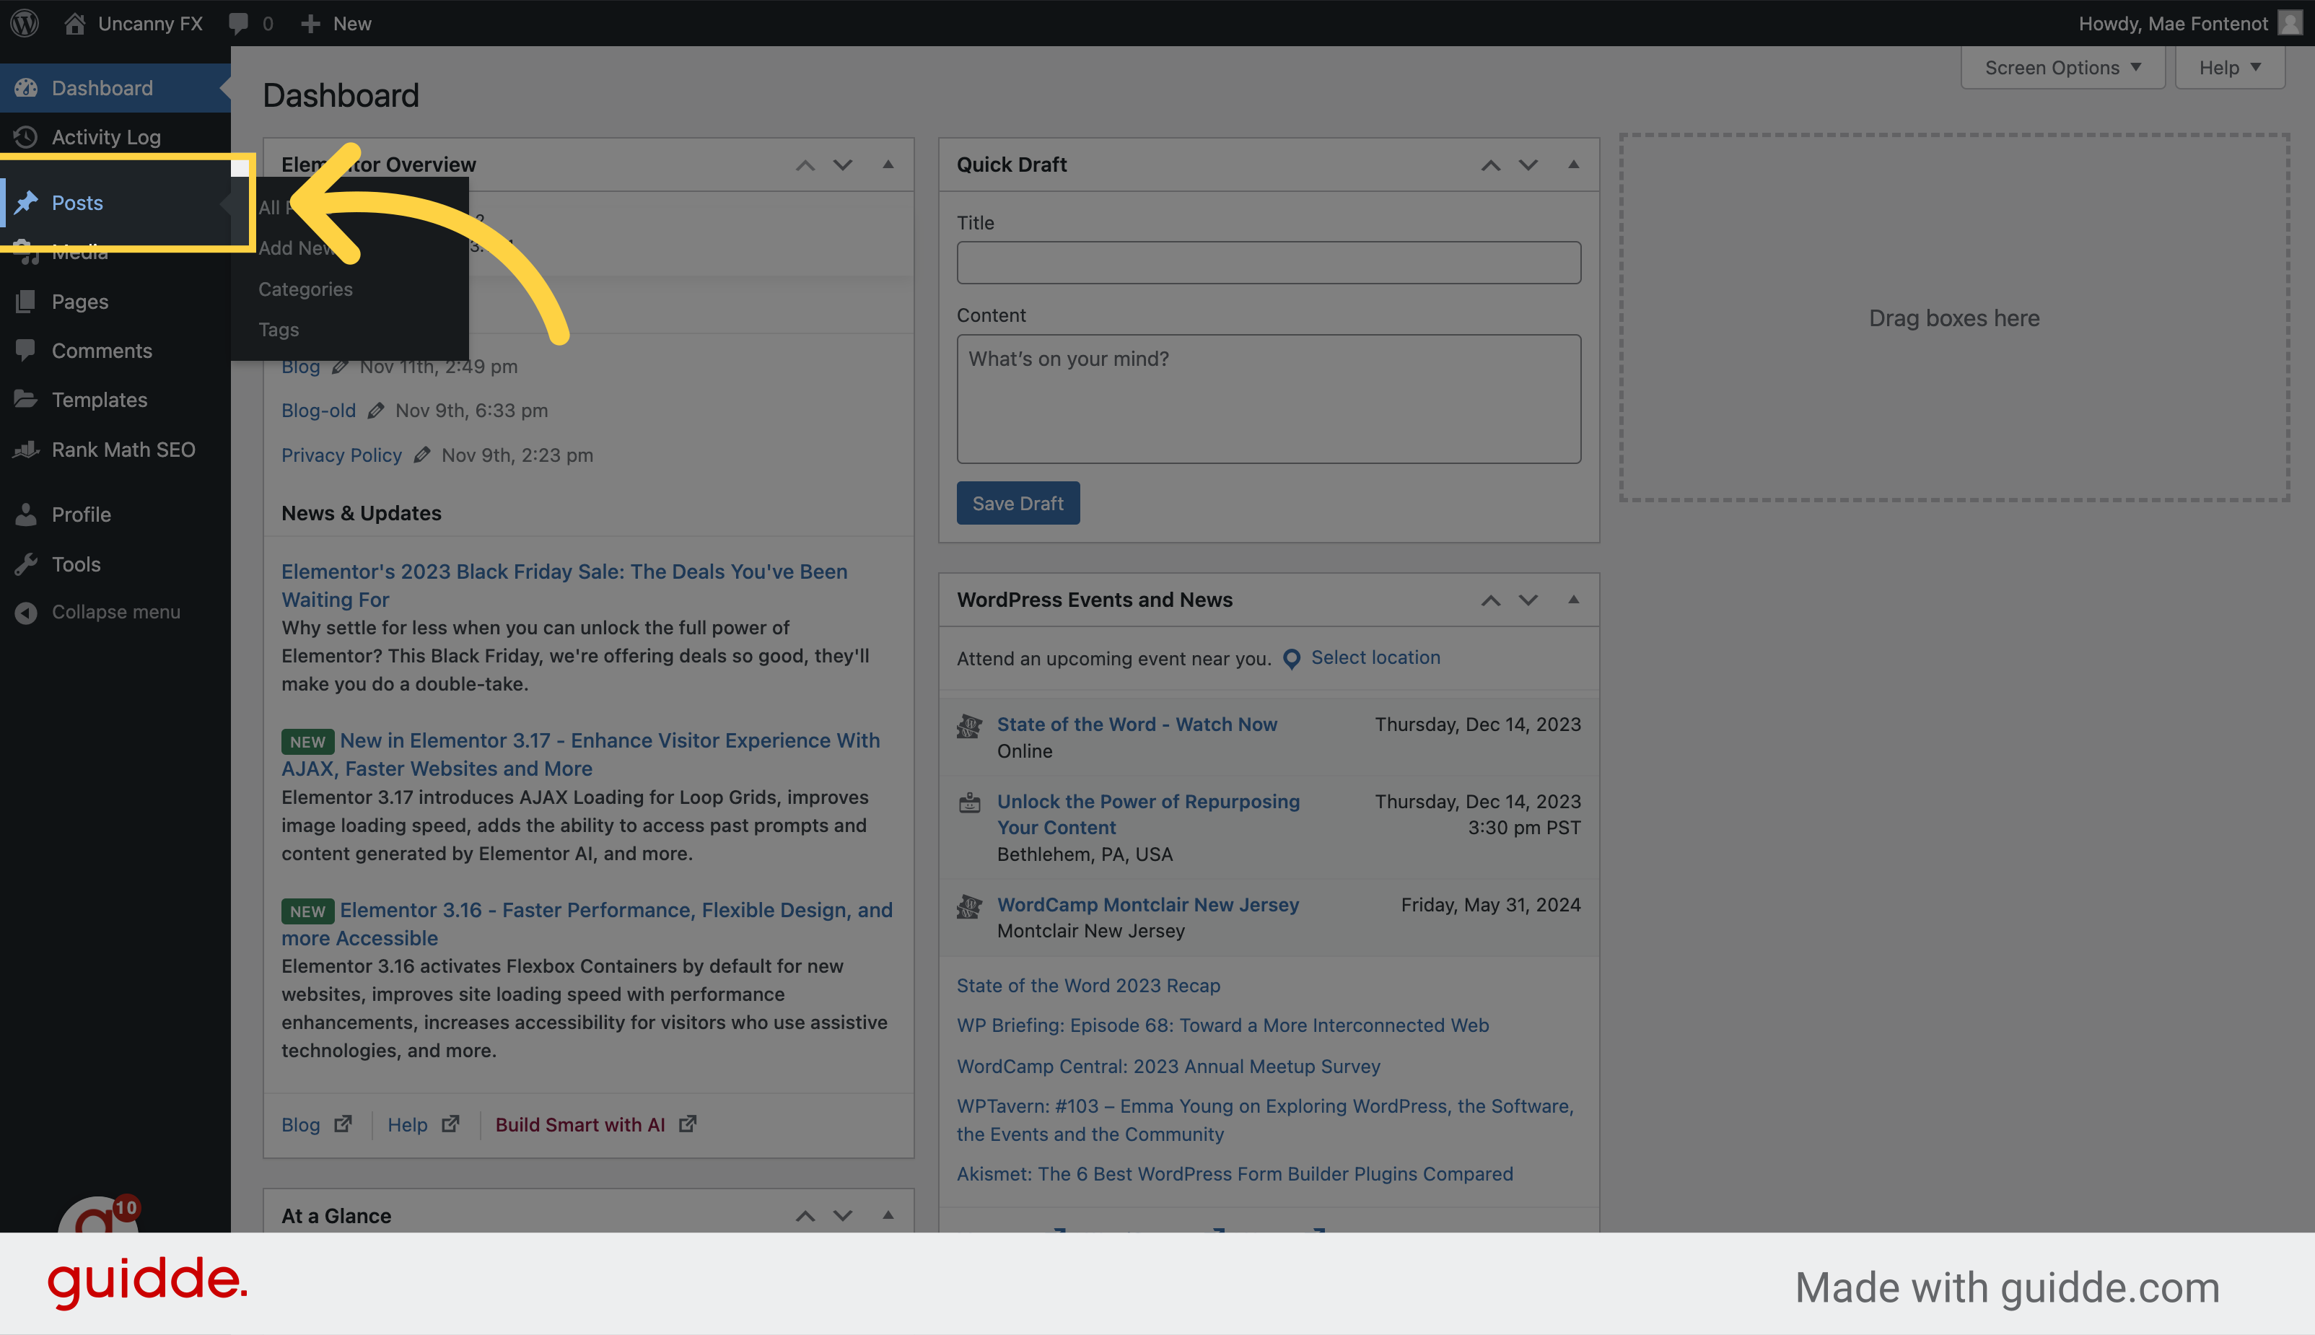Visit the Uncanny FX site home
The height and width of the screenshot is (1335, 2315).
point(133,23)
